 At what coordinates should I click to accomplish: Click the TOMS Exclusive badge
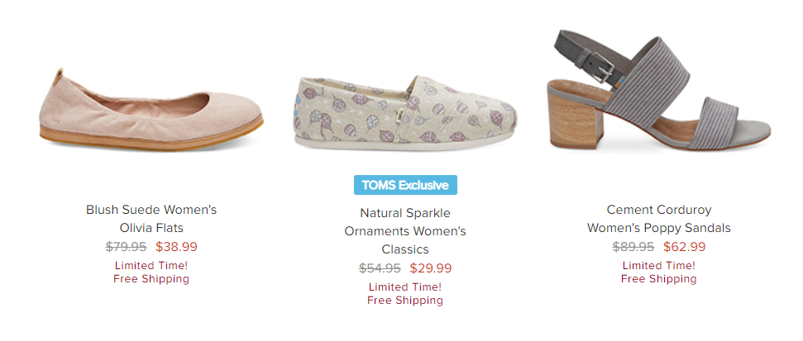pyautogui.click(x=405, y=185)
